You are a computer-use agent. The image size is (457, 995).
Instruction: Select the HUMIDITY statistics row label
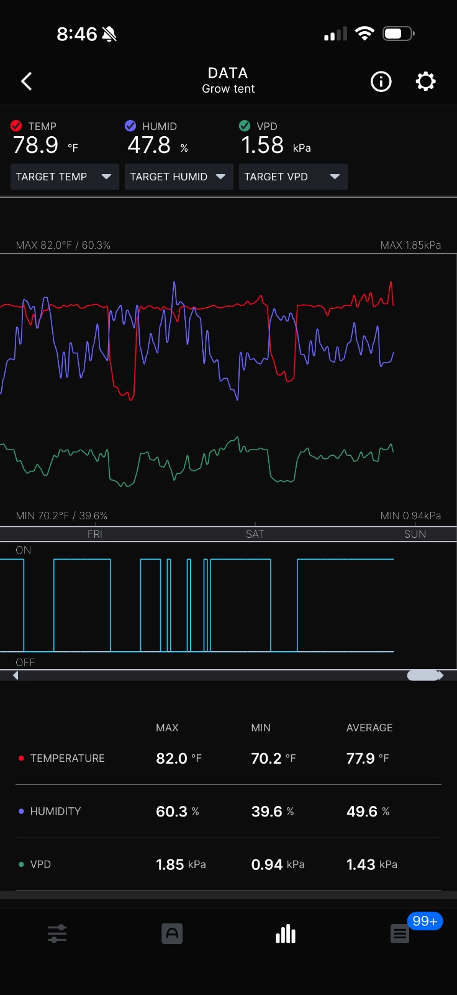click(x=55, y=811)
